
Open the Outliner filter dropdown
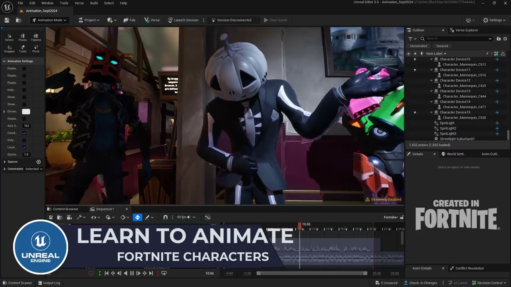(412, 39)
